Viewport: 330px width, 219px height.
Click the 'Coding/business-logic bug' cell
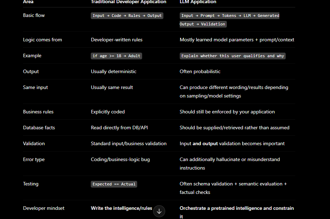pyautogui.click(x=120, y=160)
